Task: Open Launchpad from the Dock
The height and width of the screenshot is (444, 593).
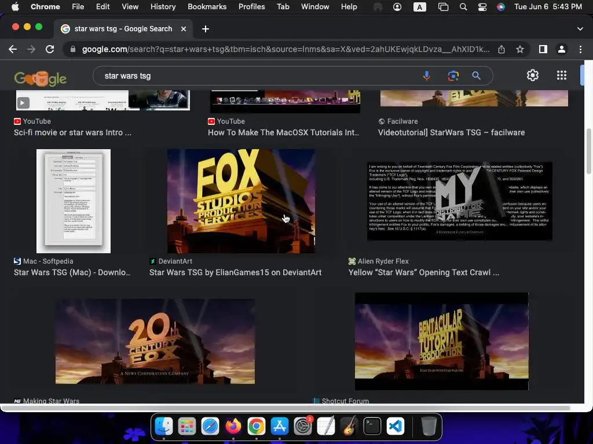Action: (x=187, y=426)
